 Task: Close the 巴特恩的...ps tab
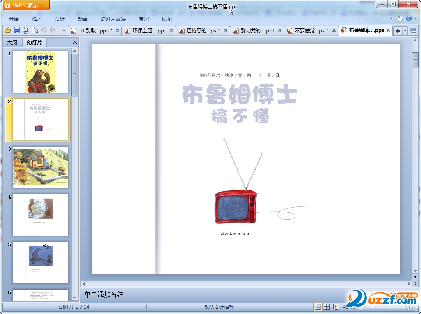226,31
